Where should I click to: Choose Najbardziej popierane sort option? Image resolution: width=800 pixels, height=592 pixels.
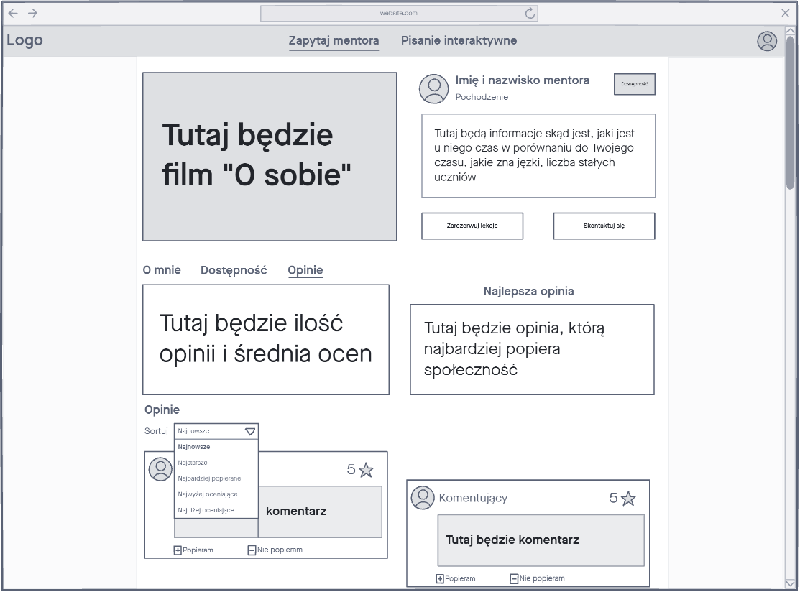[x=209, y=478]
